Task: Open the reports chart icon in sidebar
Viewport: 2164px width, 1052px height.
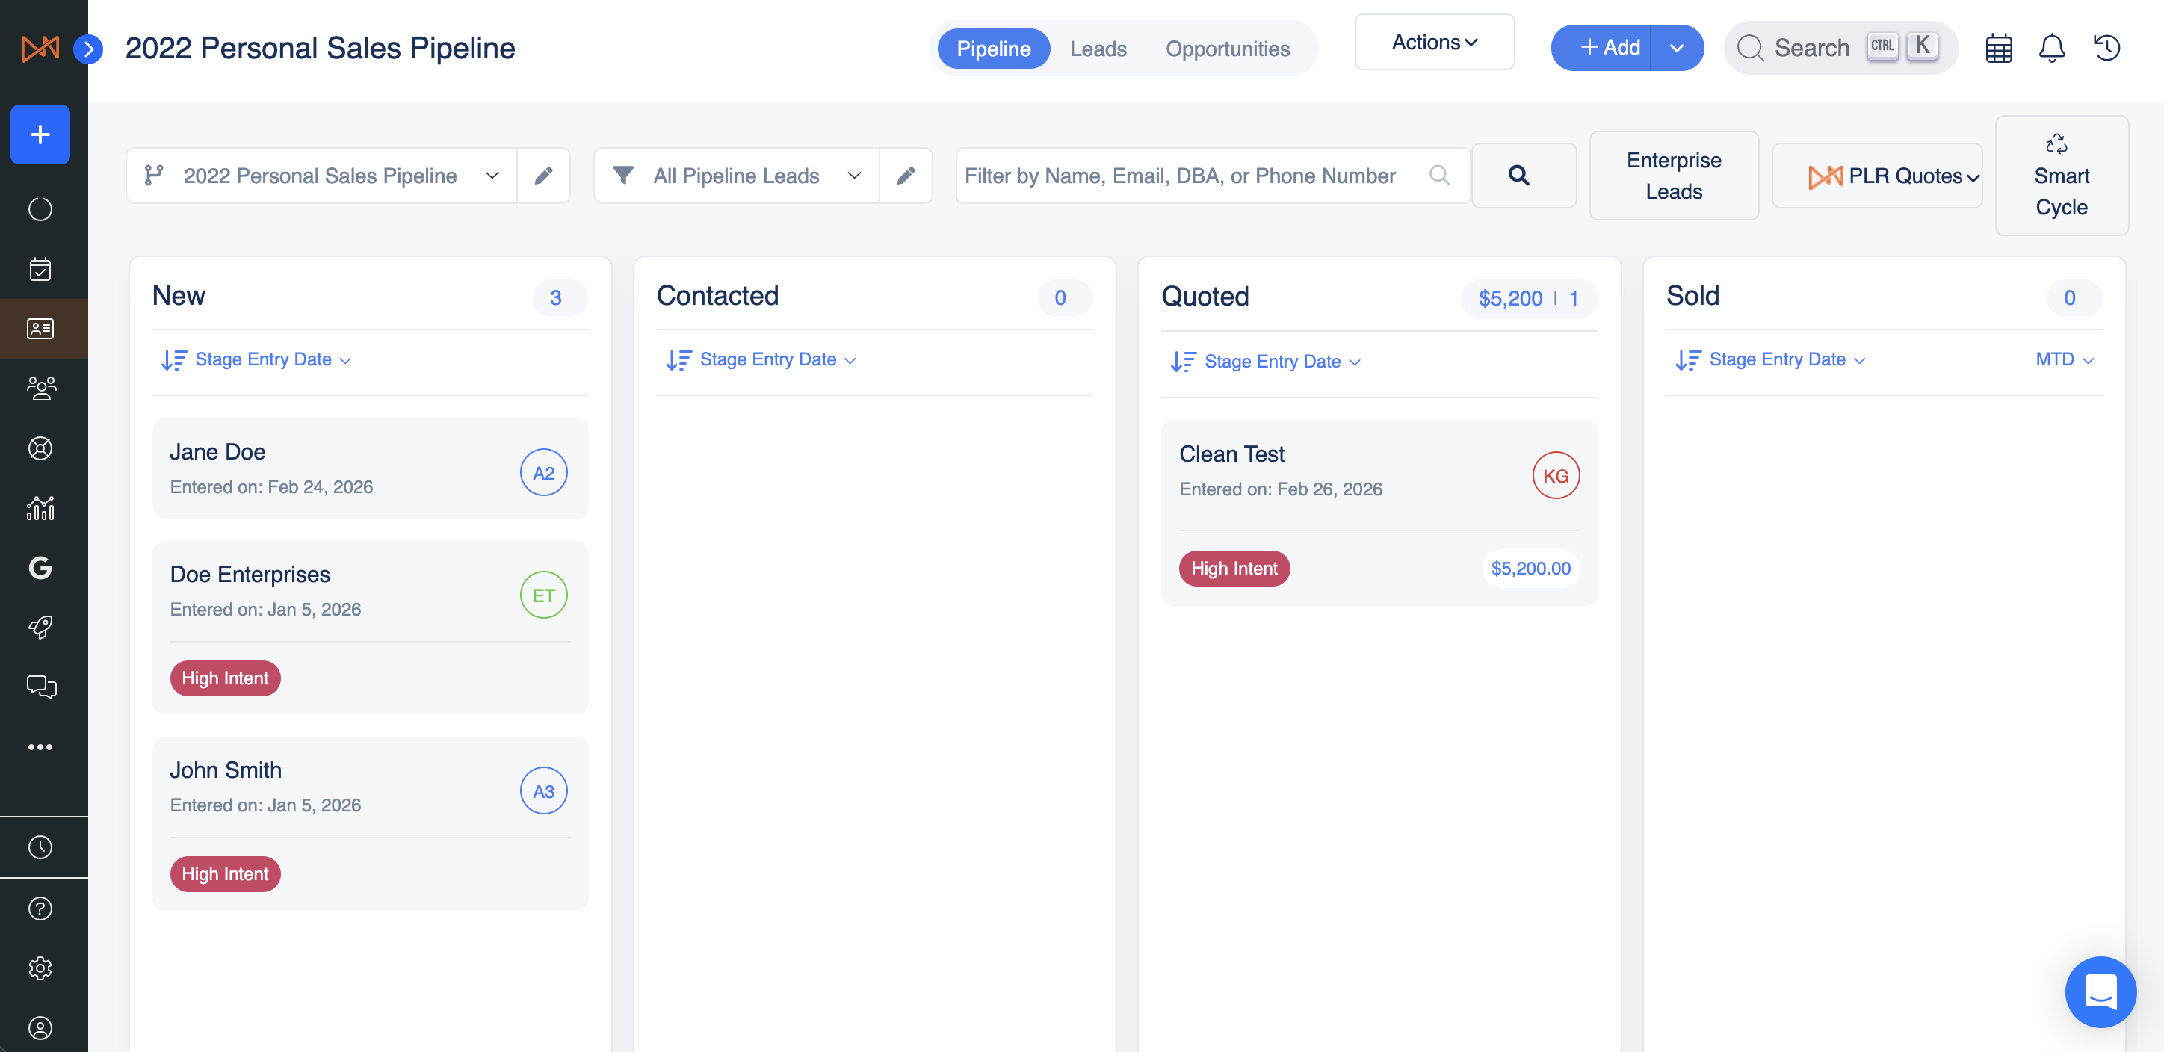Action: [x=40, y=507]
